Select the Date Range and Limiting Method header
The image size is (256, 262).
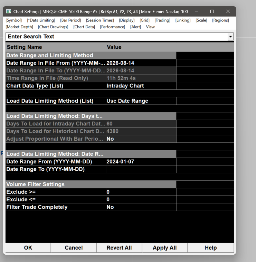click(91, 56)
